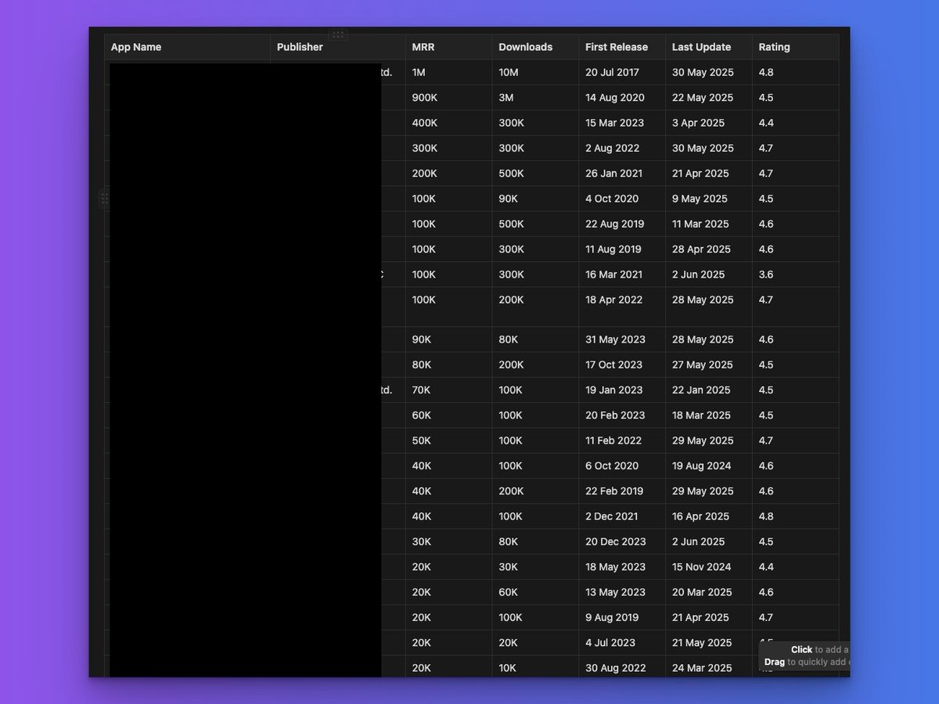Screen dimensions: 939x704
Task: Click the date 17 Oct 2023
Action: [614, 365]
